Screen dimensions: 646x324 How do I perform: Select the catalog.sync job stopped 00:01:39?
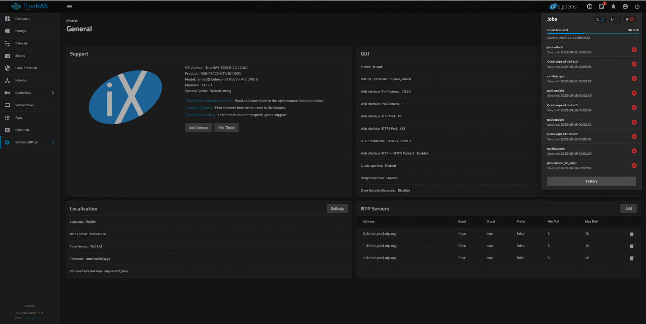click(591, 151)
